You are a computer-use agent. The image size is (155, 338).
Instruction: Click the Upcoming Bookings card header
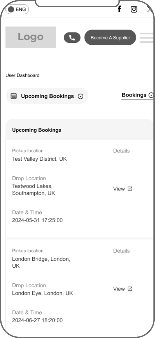(x=79, y=130)
